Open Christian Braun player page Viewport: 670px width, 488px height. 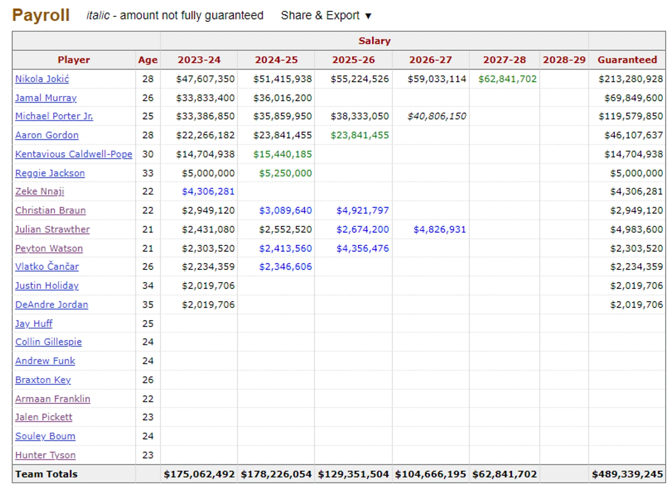coord(50,210)
